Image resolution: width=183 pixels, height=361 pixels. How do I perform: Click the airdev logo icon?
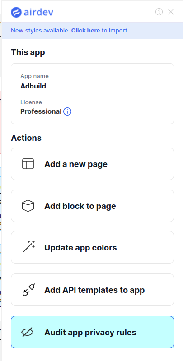pyautogui.click(x=16, y=12)
